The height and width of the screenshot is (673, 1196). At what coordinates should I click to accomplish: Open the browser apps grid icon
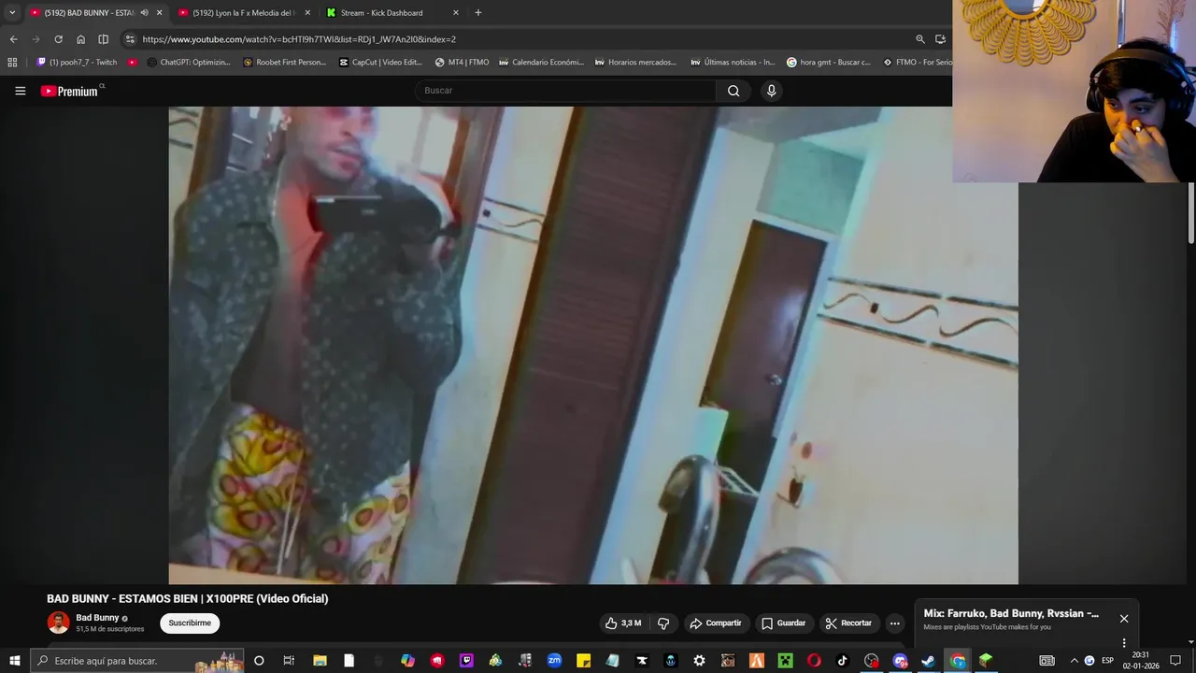tap(12, 63)
